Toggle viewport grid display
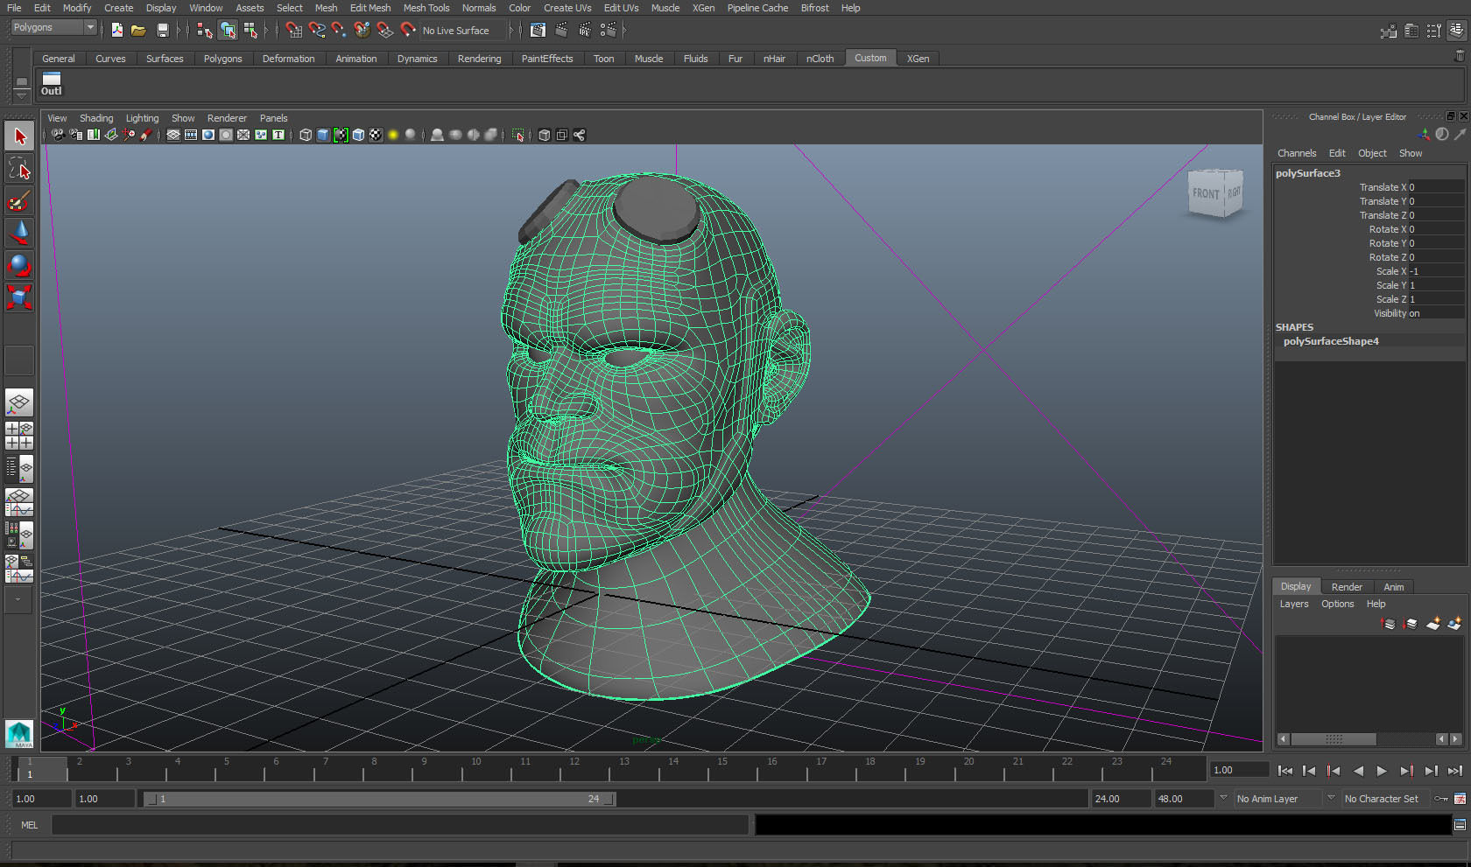The height and width of the screenshot is (867, 1471). pyautogui.click(x=173, y=135)
